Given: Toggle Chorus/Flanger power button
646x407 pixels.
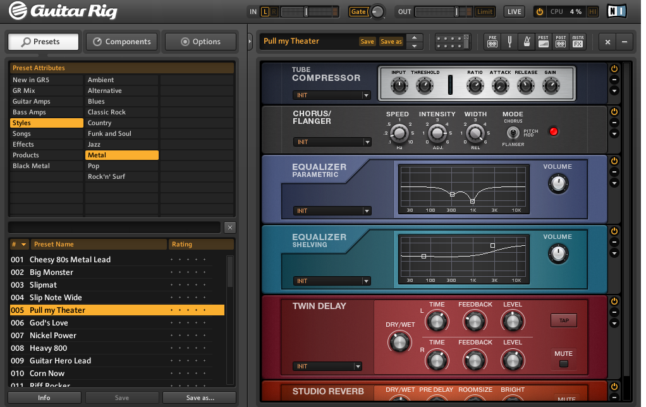Looking at the screenshot, I should tap(614, 112).
